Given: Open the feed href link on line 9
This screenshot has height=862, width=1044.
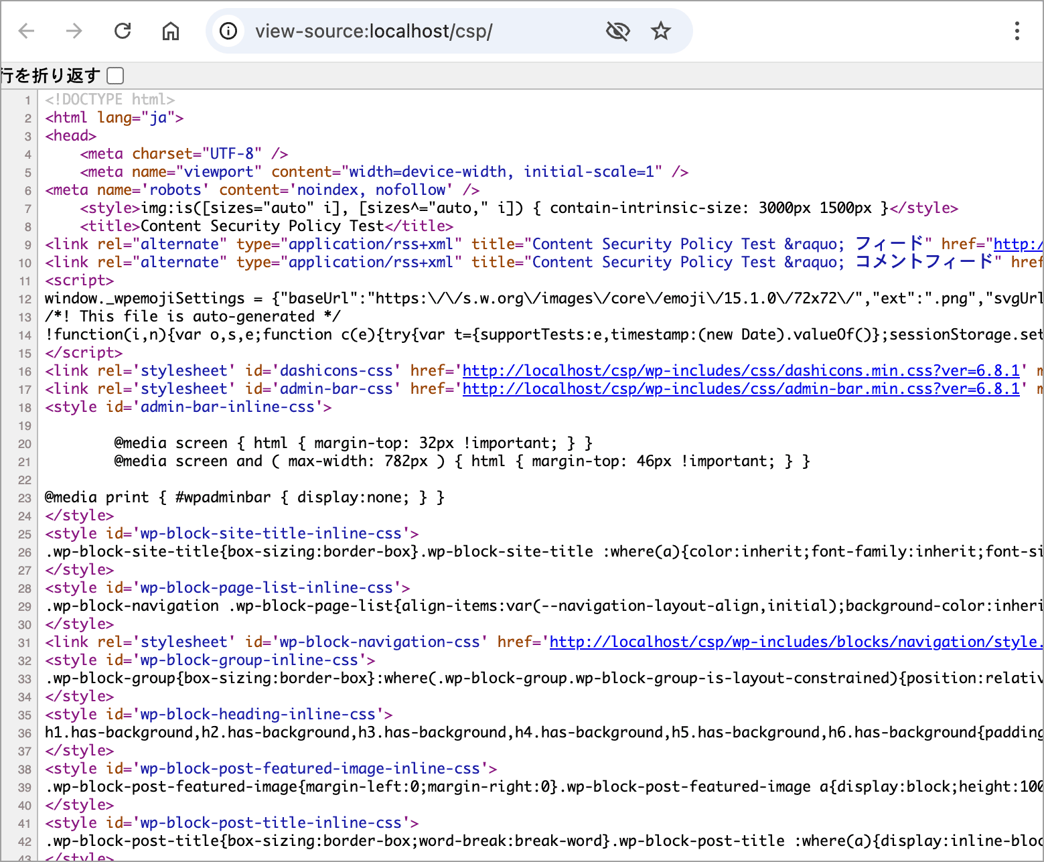Looking at the screenshot, I should (x=1018, y=244).
